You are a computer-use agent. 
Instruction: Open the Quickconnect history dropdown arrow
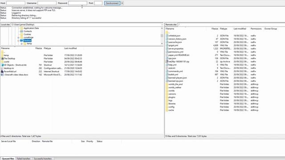[x=122, y=3]
